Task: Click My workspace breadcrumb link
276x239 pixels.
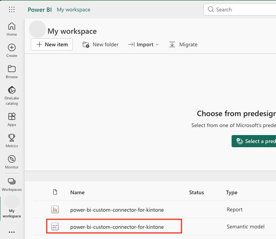Action: (73, 9)
